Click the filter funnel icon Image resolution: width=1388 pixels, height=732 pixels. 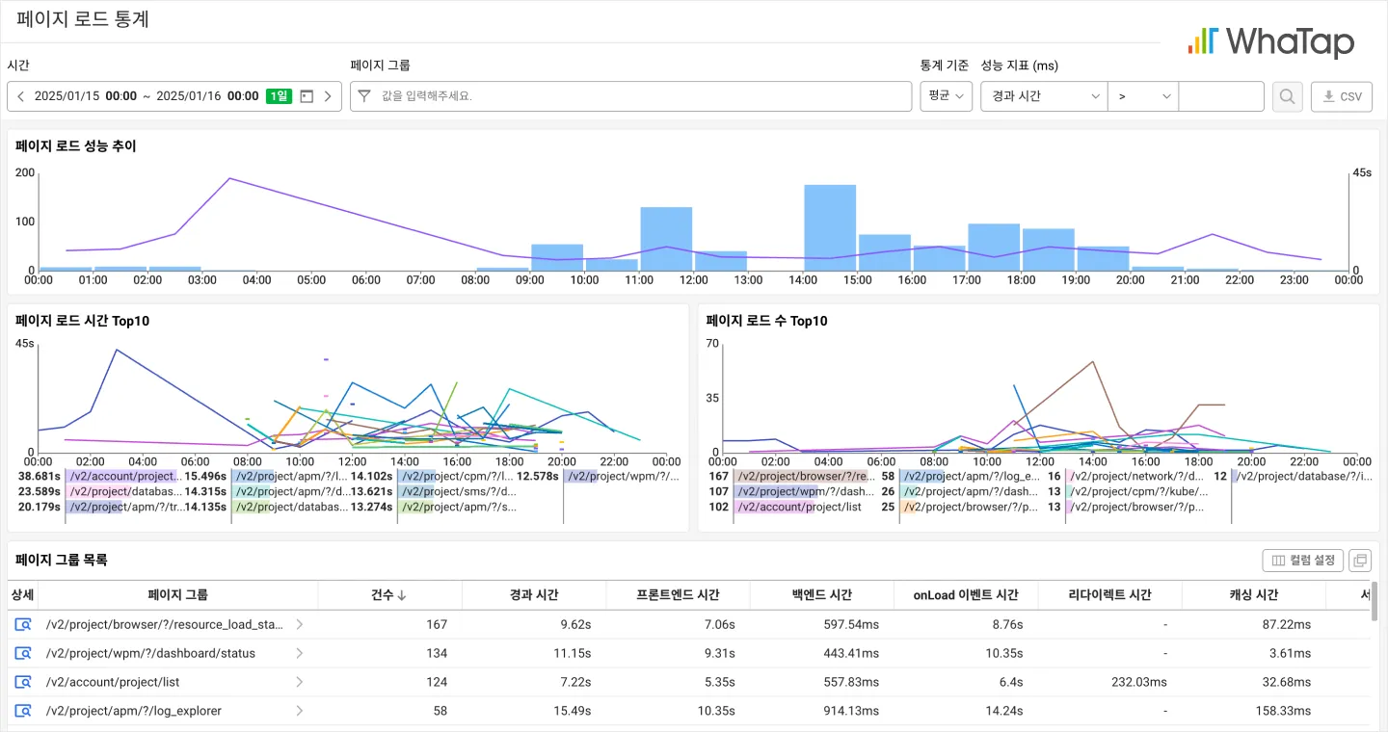pyautogui.click(x=364, y=96)
